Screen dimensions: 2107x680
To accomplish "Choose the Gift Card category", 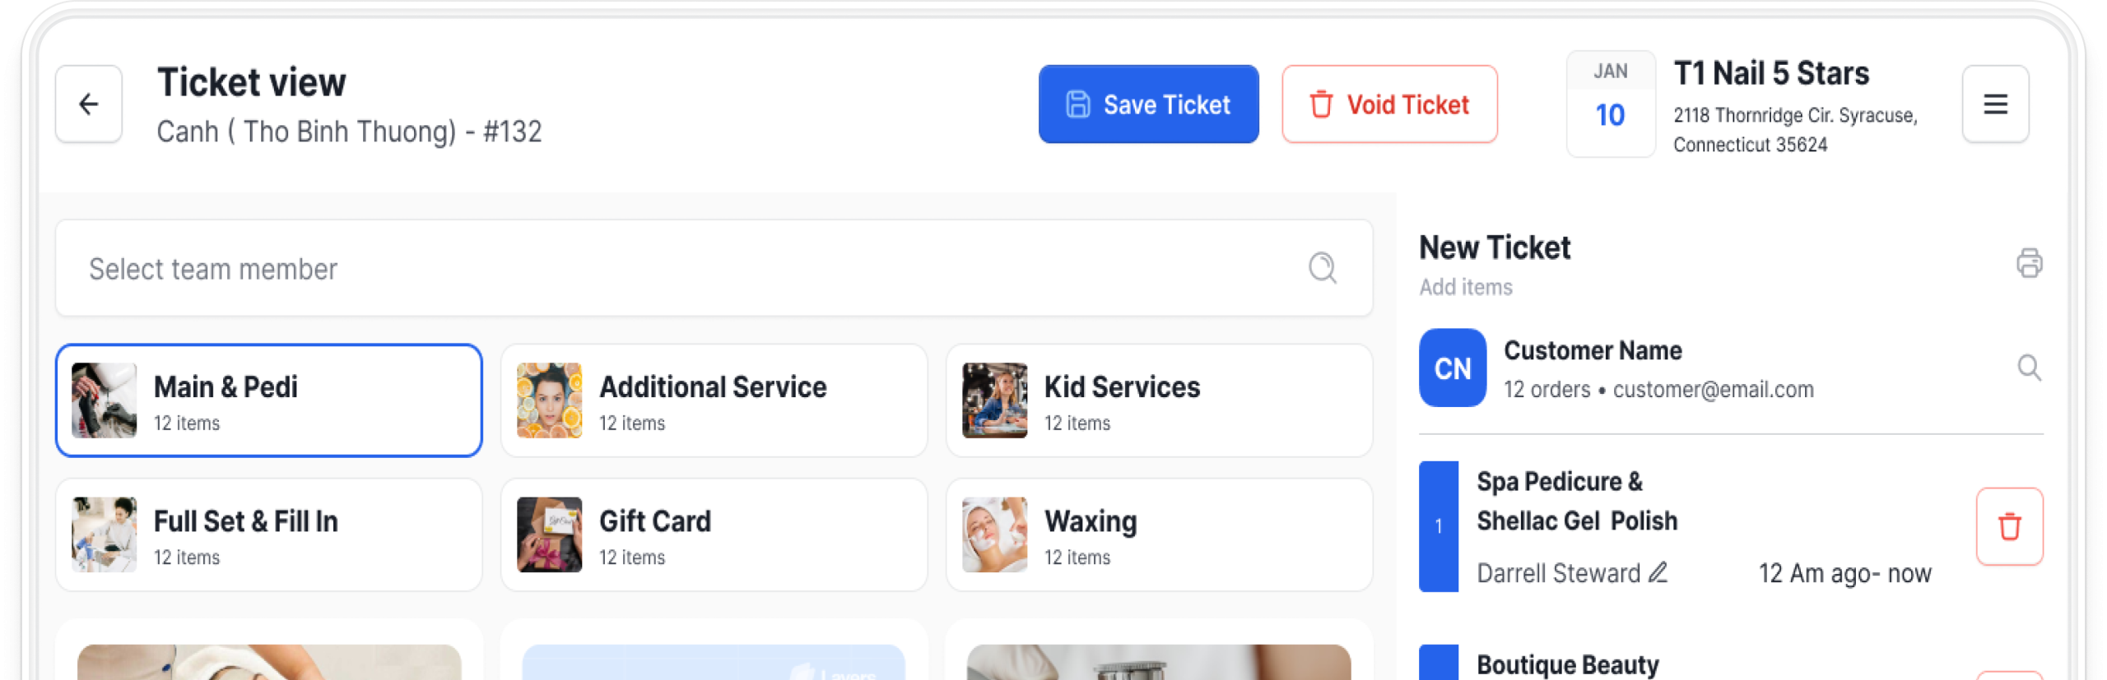I will click(x=714, y=534).
